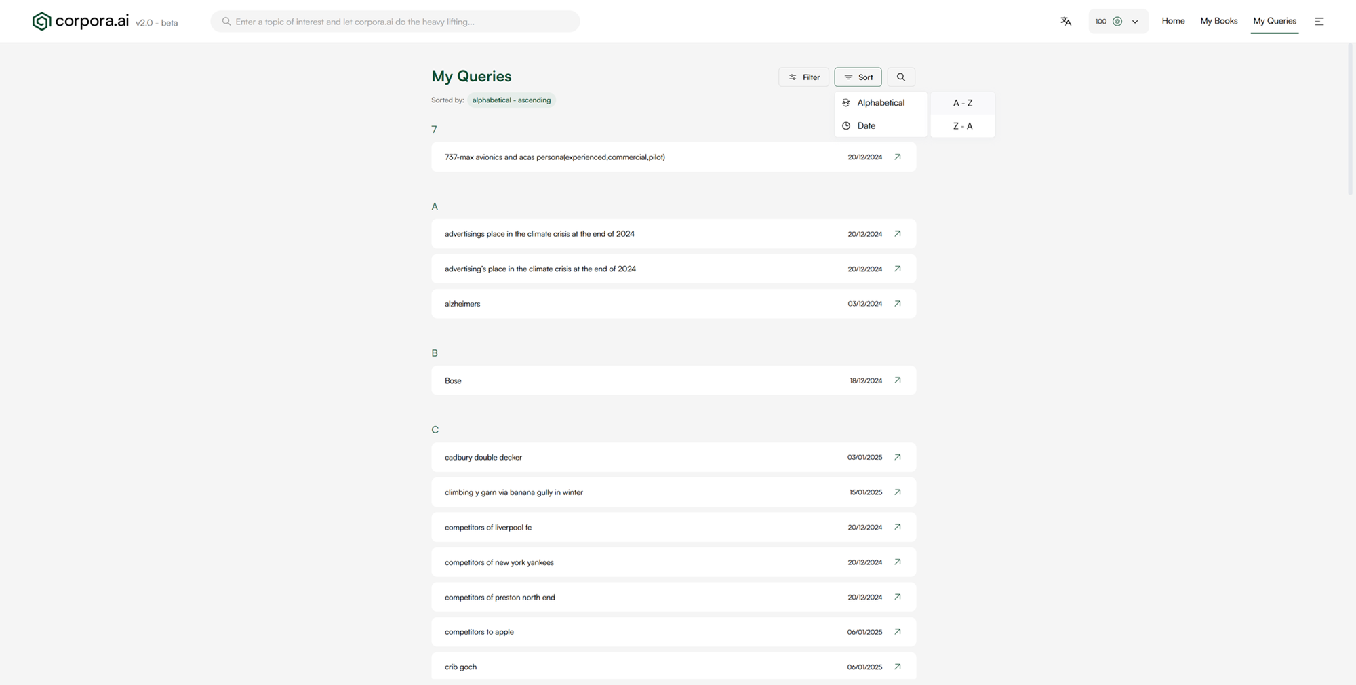
Task: Click the corpora.ai logo
Action: point(81,21)
